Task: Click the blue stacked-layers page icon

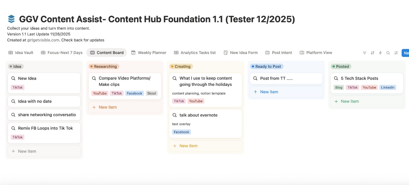Action: [12, 19]
